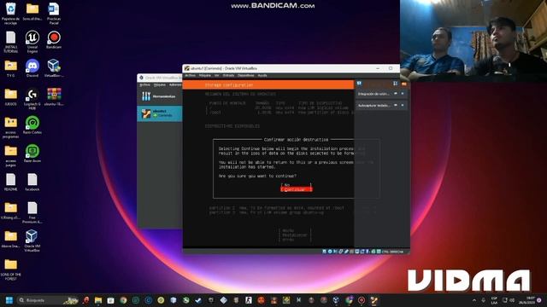547x307 pixels.
Task: Open the ubuntu-18 WinRAR archive icon
Action: 54,96
